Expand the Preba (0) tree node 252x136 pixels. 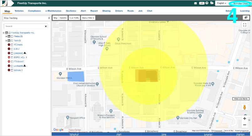[6, 36]
